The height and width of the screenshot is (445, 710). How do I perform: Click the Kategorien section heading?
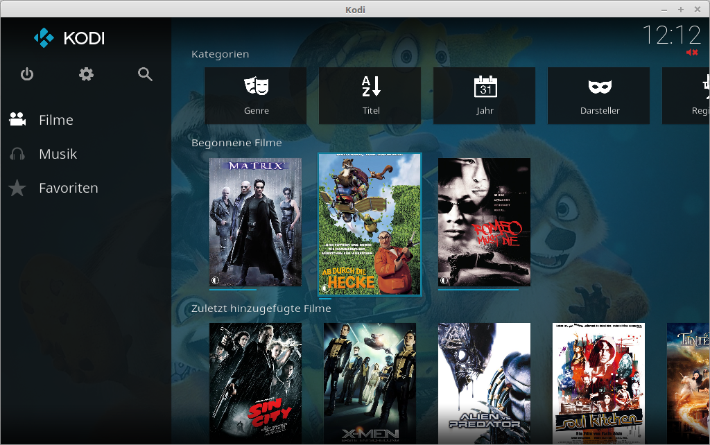tap(220, 54)
